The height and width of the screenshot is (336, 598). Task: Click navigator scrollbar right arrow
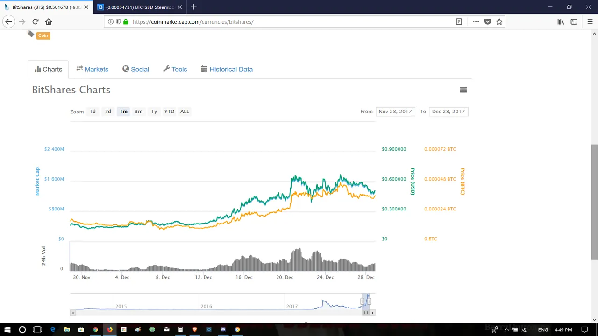click(372, 313)
